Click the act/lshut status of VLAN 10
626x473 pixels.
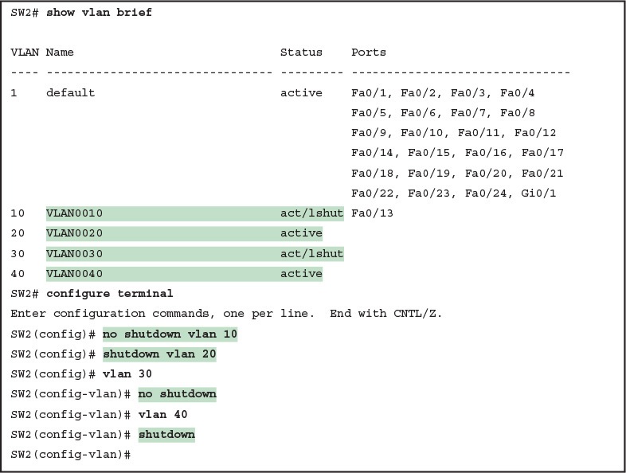311,213
